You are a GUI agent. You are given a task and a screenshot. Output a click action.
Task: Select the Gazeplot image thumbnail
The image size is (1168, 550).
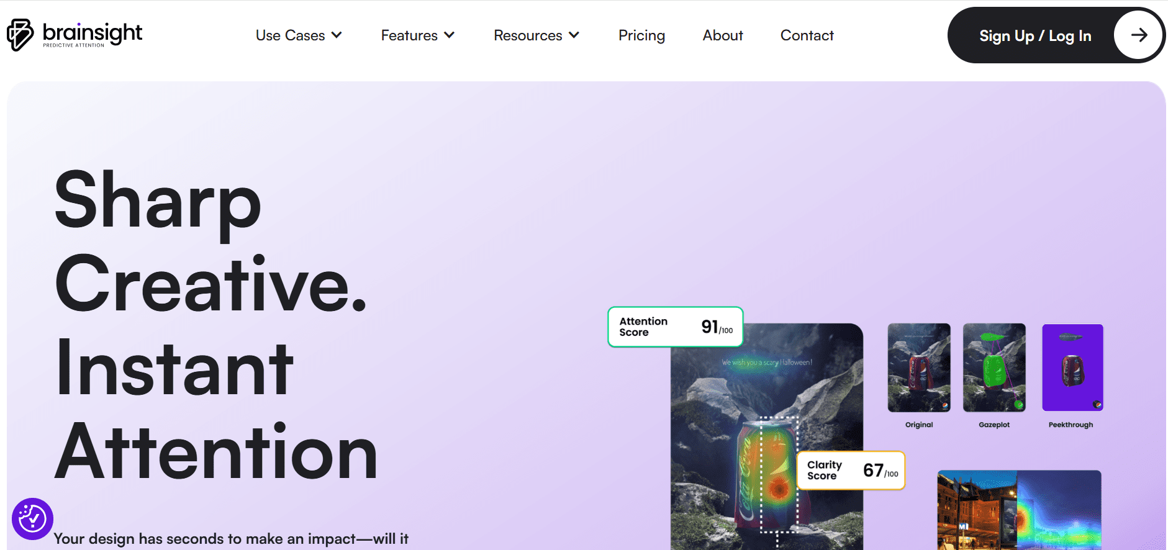tap(994, 367)
